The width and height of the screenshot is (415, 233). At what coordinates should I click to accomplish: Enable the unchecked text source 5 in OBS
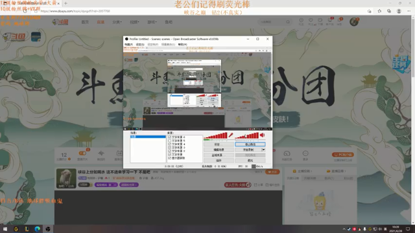[x=170, y=141]
